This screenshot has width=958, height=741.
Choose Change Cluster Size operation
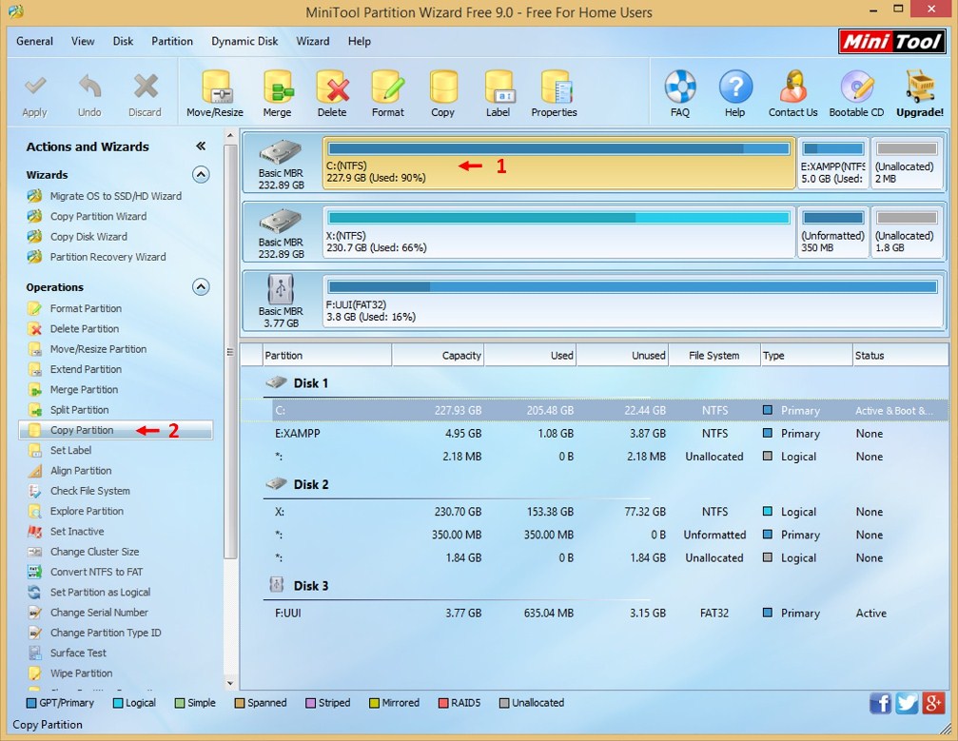95,552
